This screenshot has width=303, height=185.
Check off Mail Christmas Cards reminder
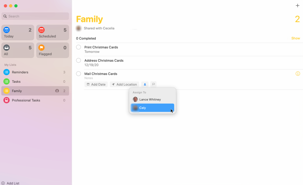point(78,74)
